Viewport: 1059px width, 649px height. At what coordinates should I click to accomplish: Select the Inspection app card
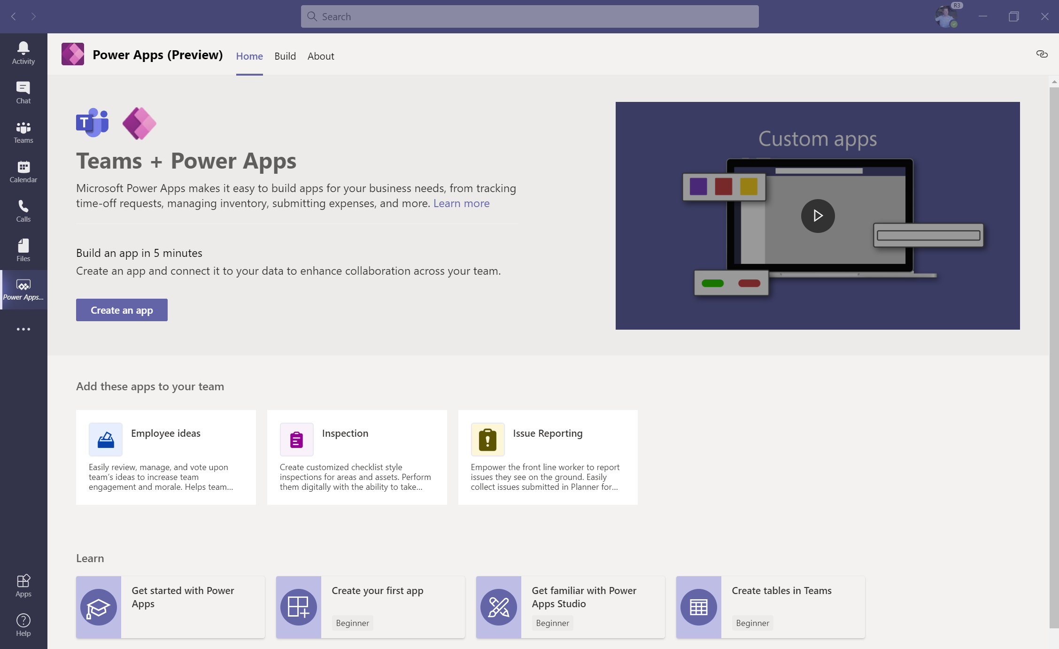356,457
